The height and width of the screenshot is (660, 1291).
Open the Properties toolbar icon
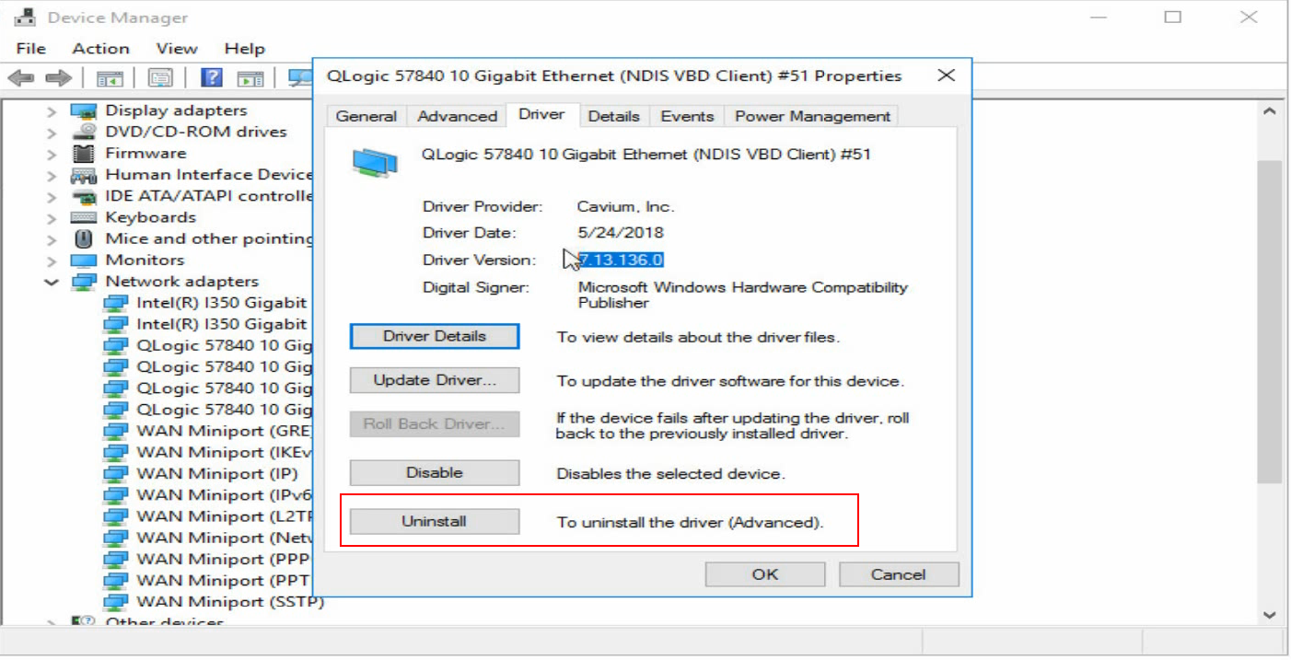tap(161, 78)
